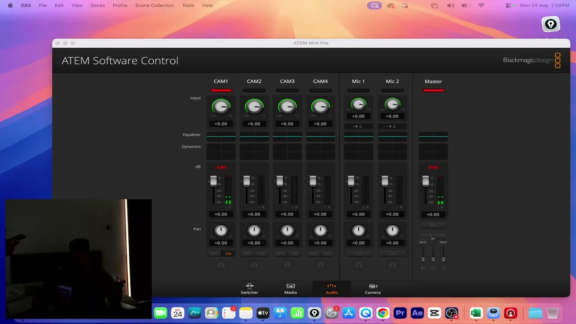Click the CAM1 input gain knob
Viewport: 576px width, 324px height.
pos(221,107)
